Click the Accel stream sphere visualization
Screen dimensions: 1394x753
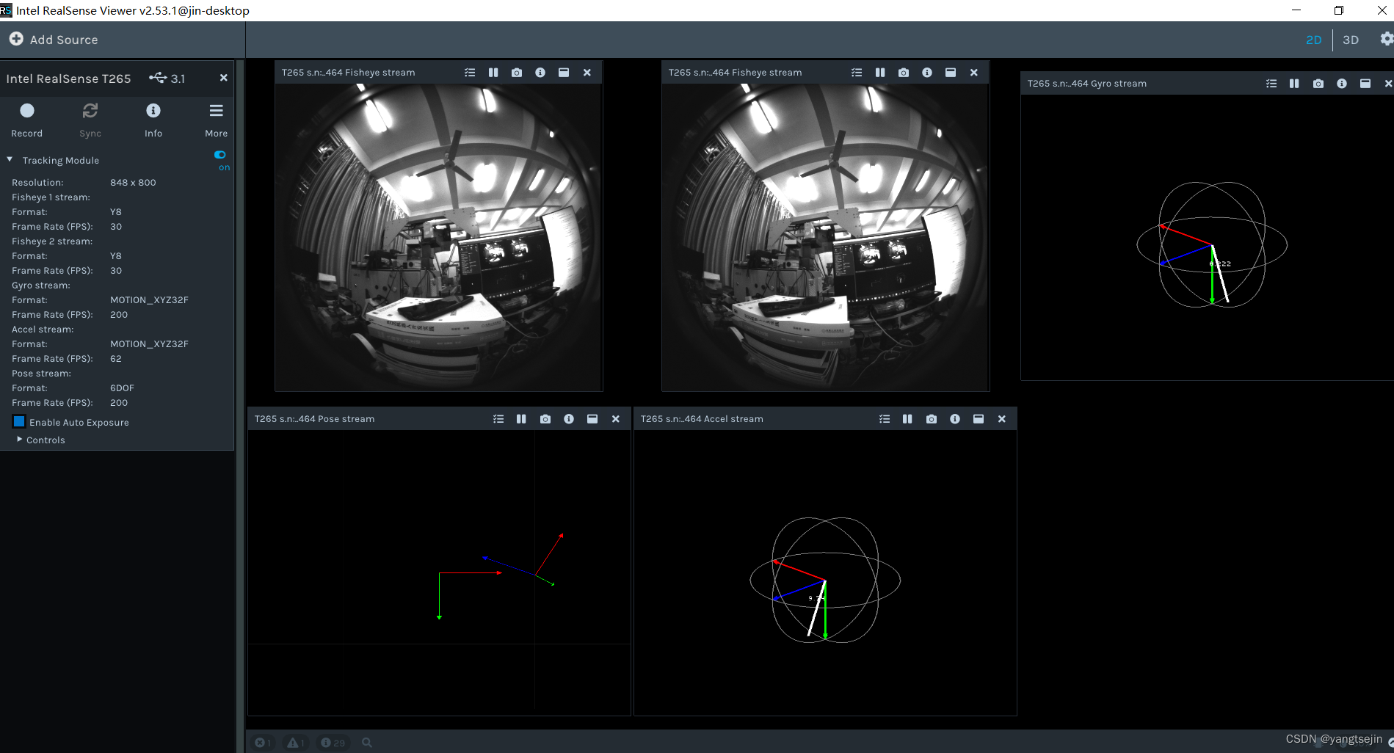coord(825,580)
